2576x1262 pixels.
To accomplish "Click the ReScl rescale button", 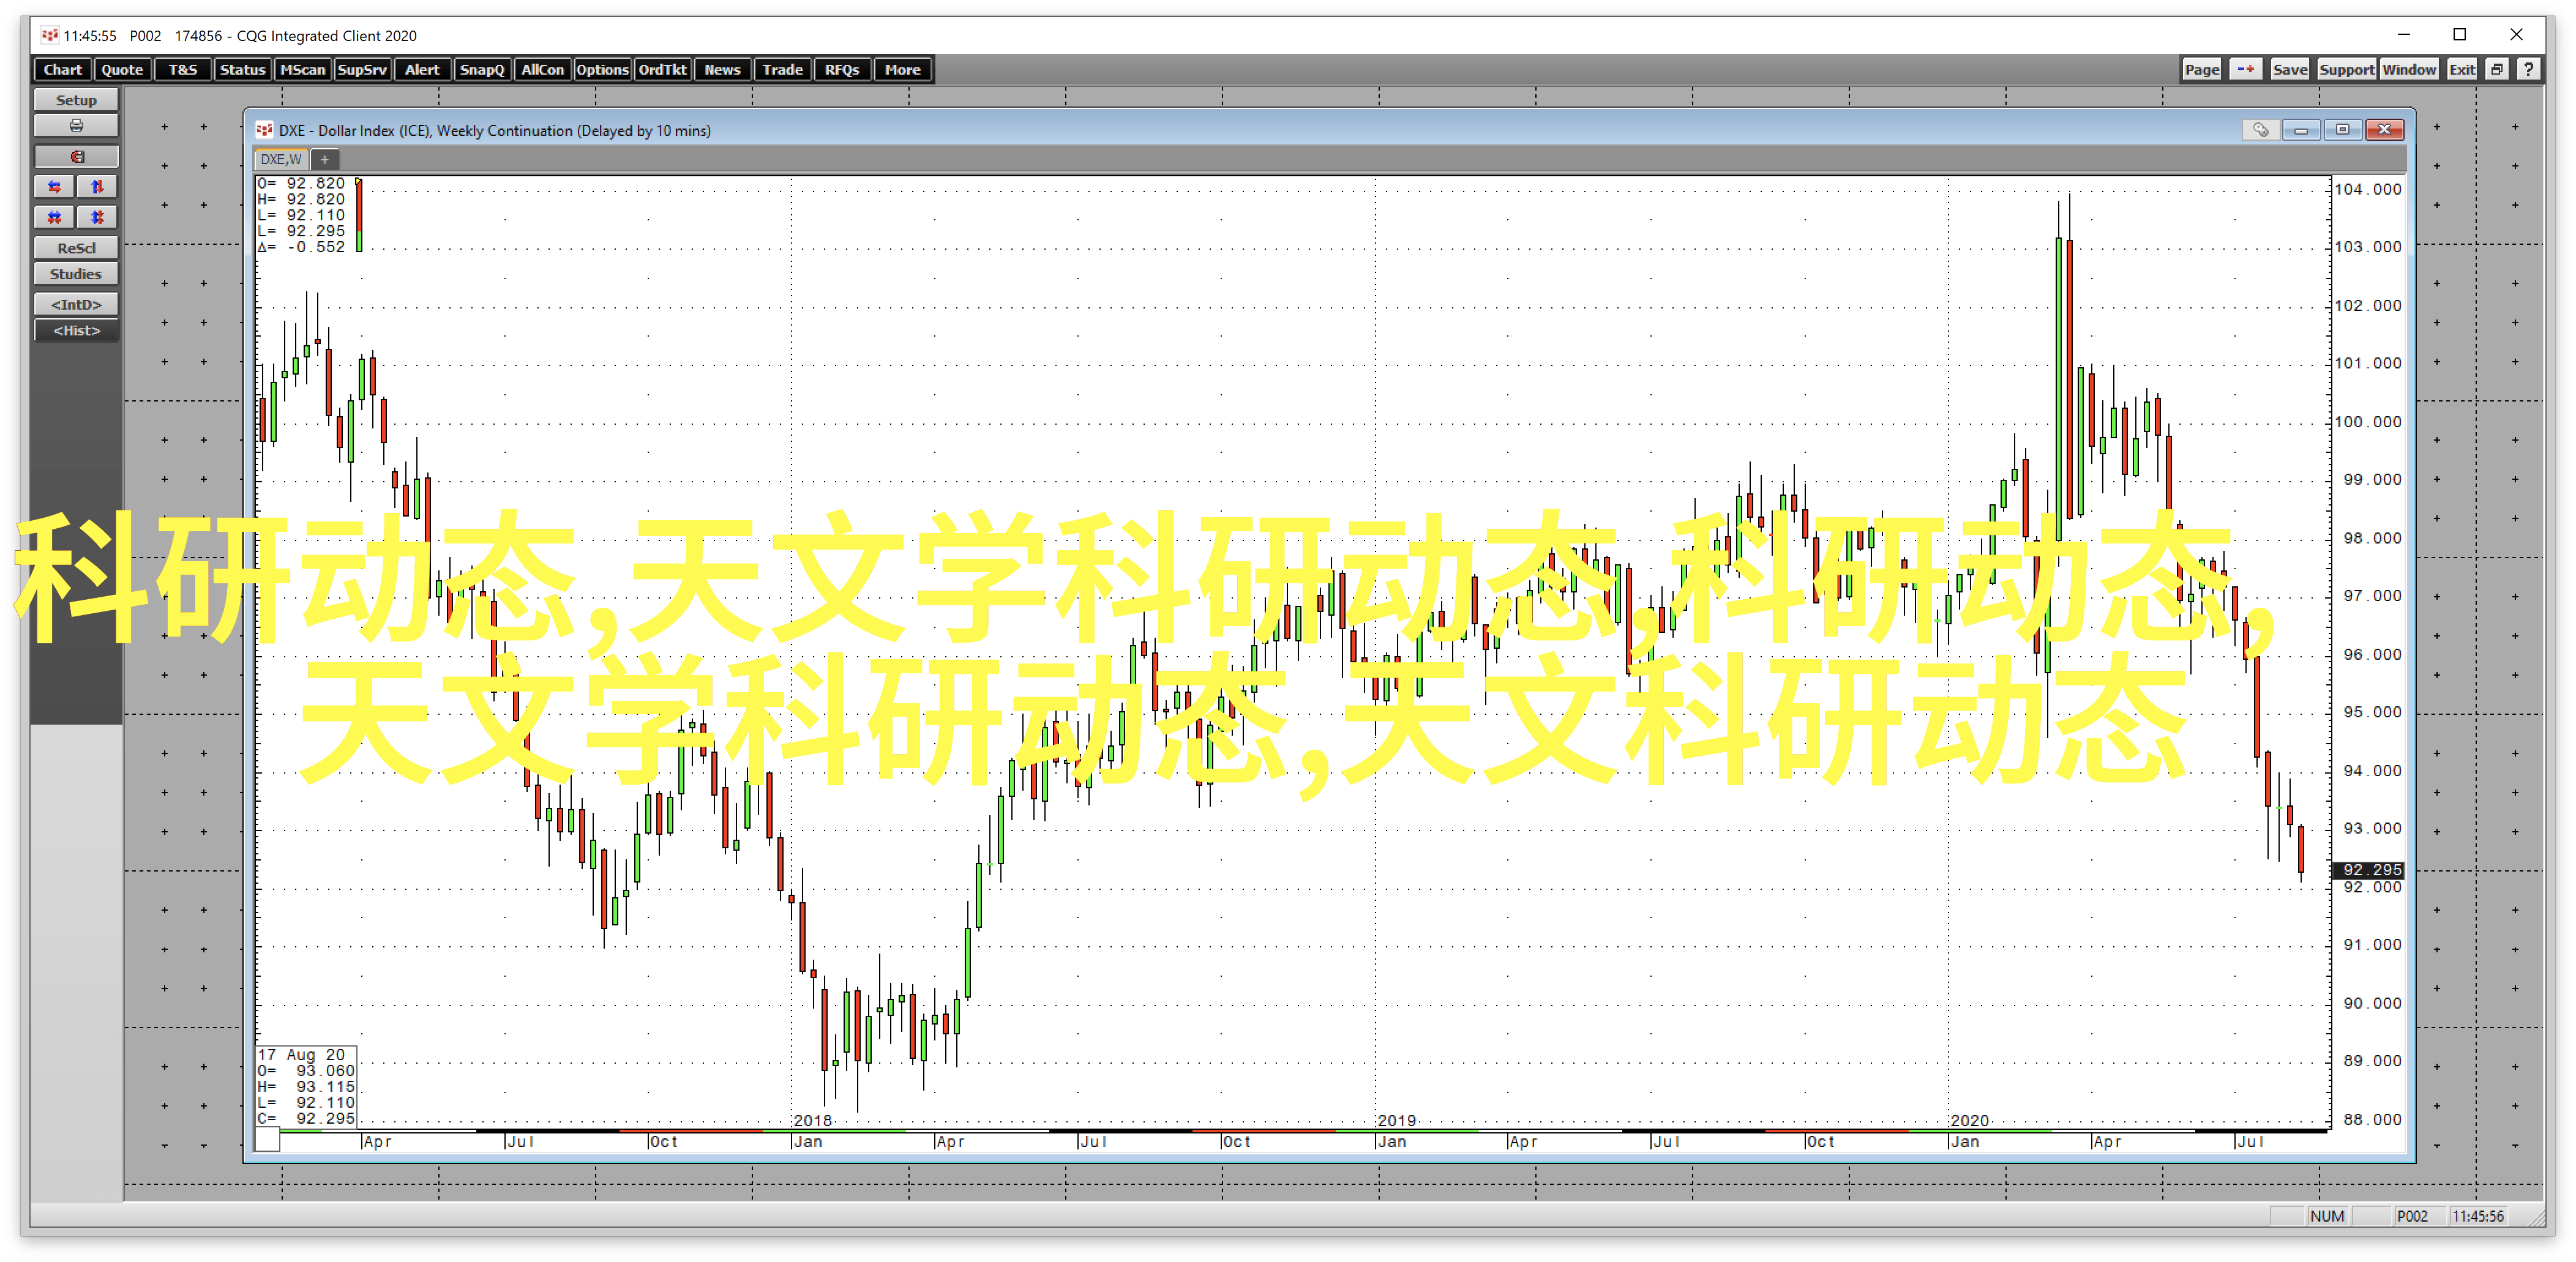I will pos(76,248).
